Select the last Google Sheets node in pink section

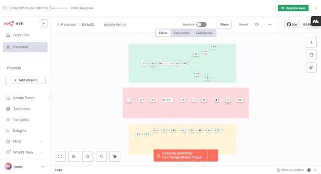pyautogui.click(x=240, y=100)
